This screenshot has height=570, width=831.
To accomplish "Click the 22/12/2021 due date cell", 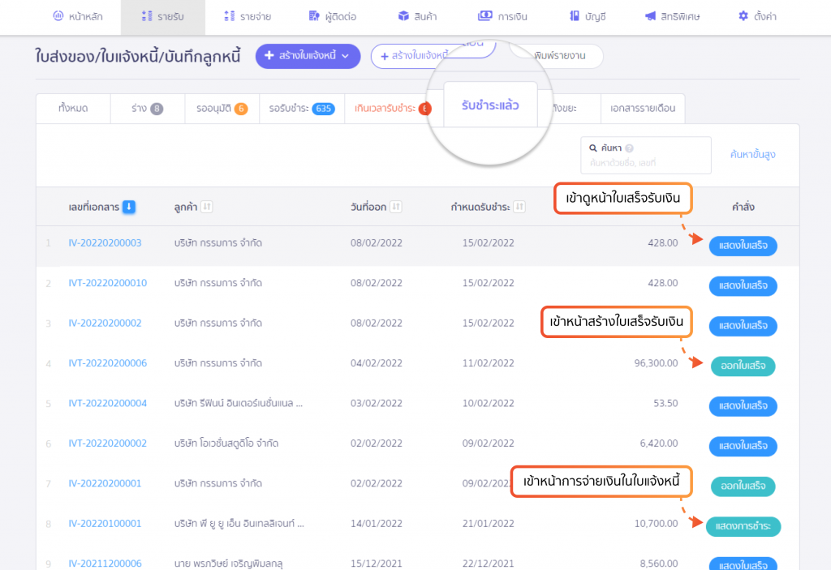I will point(488,564).
